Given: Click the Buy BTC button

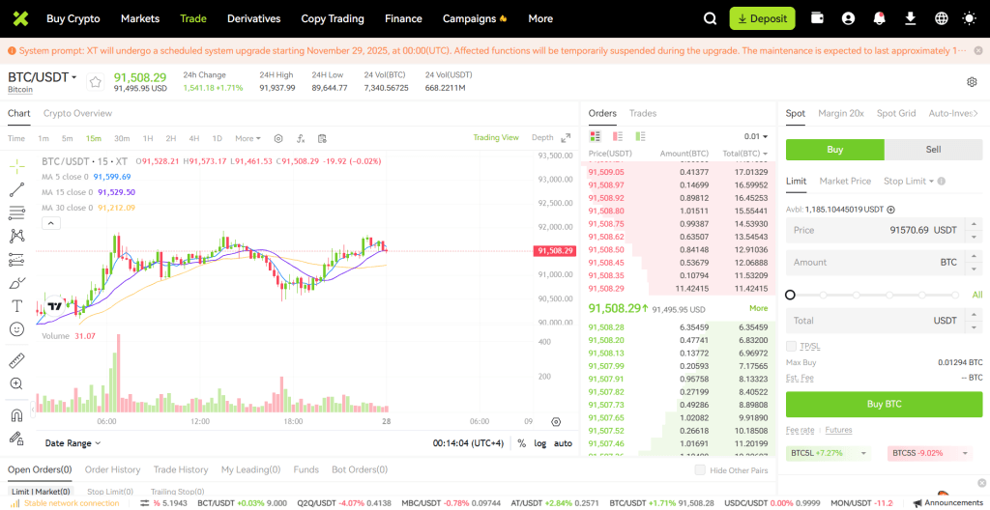Looking at the screenshot, I should [884, 404].
